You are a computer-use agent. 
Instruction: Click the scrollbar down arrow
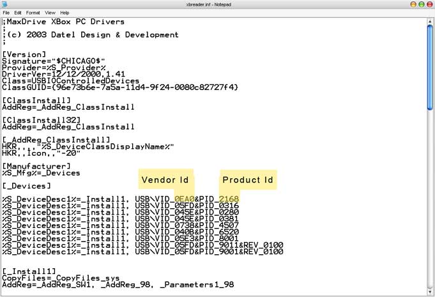(x=430, y=293)
